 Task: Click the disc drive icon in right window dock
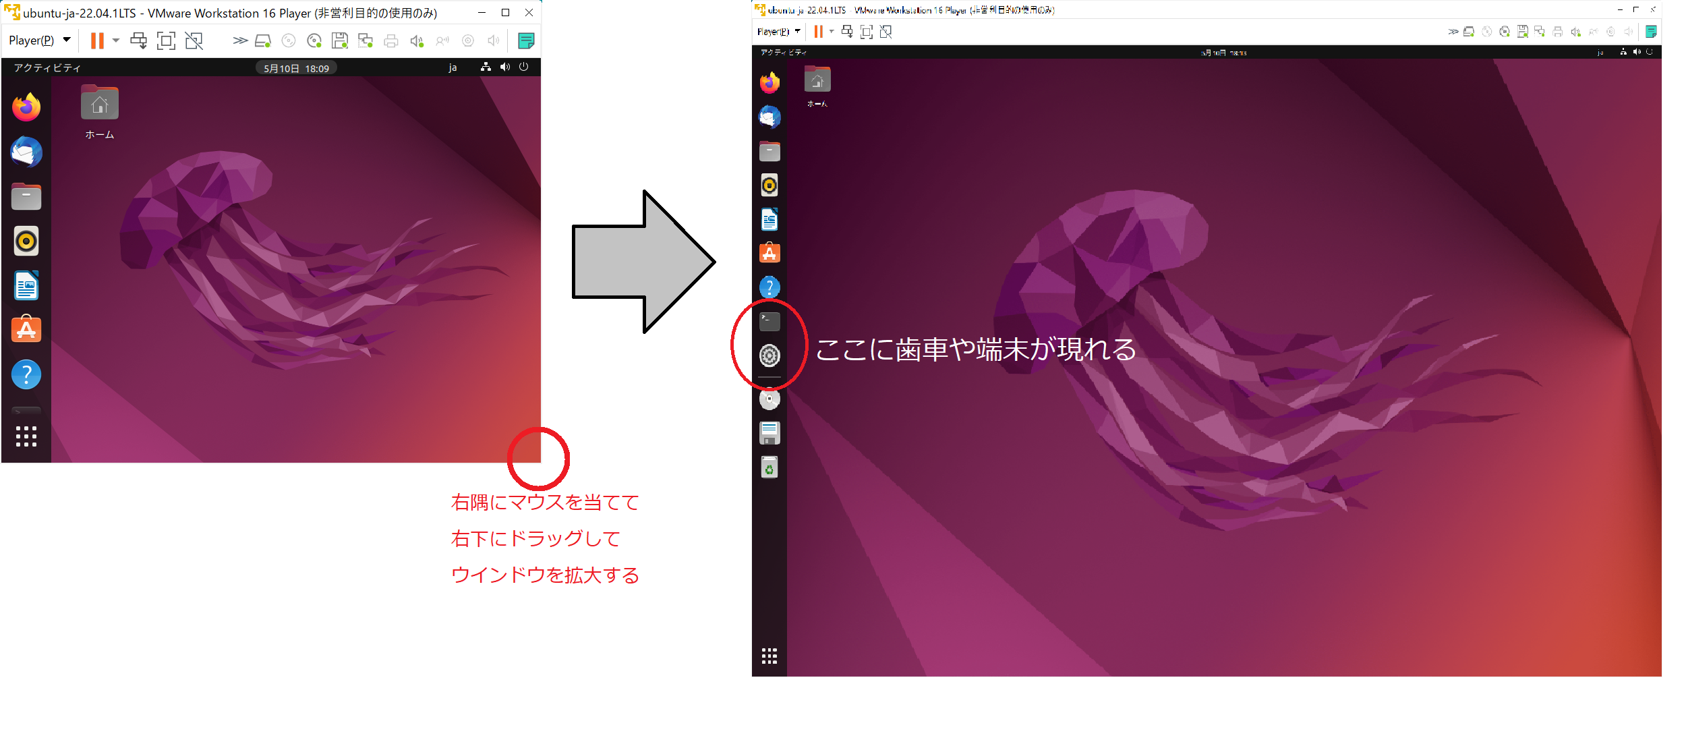coord(769,399)
